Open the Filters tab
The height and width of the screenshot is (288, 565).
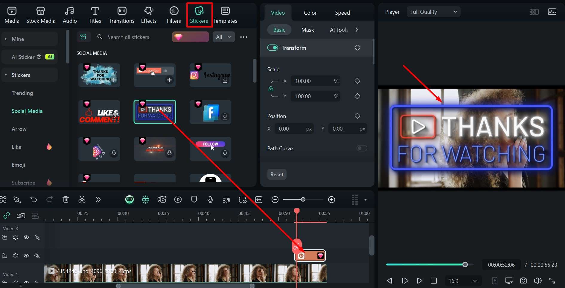click(x=174, y=15)
